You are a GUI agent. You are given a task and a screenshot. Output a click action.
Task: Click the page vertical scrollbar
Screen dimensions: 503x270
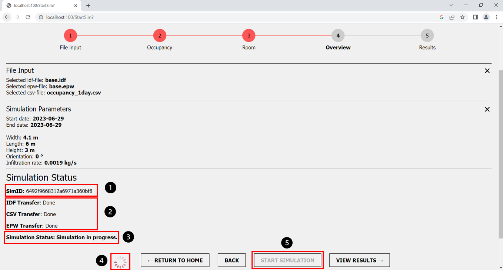[500, 148]
